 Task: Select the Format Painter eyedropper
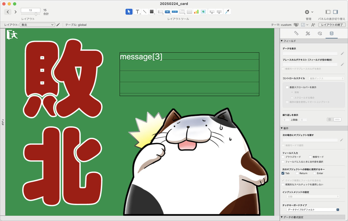coord(227,12)
